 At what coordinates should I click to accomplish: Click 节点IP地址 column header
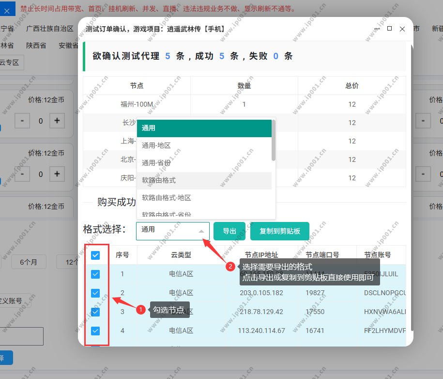click(261, 255)
